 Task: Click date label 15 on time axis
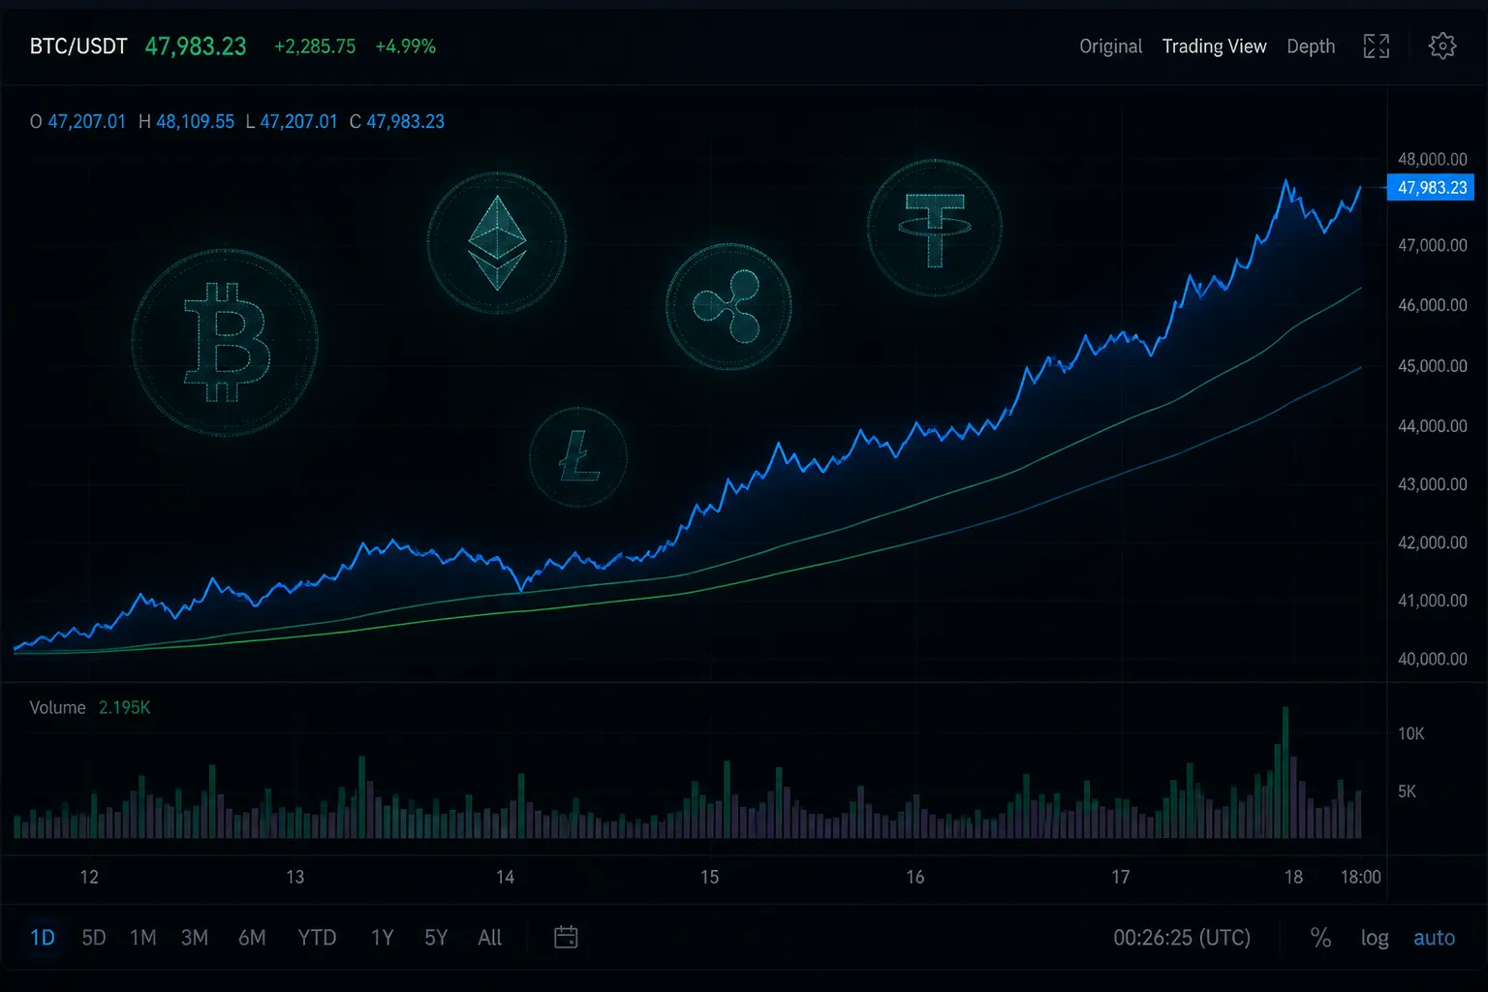[x=709, y=877]
